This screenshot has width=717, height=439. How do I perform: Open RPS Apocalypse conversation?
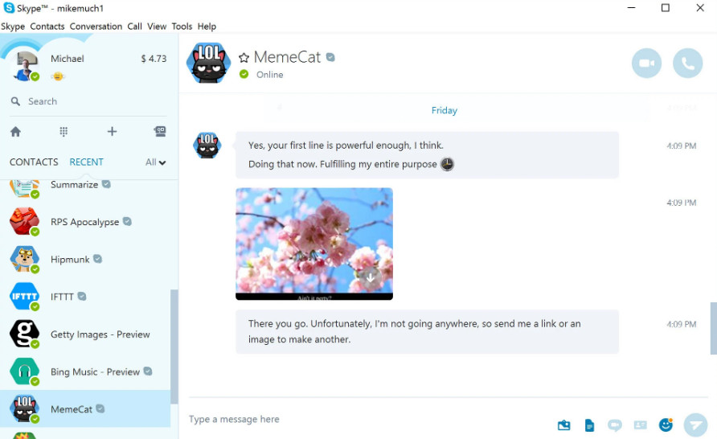tap(85, 222)
